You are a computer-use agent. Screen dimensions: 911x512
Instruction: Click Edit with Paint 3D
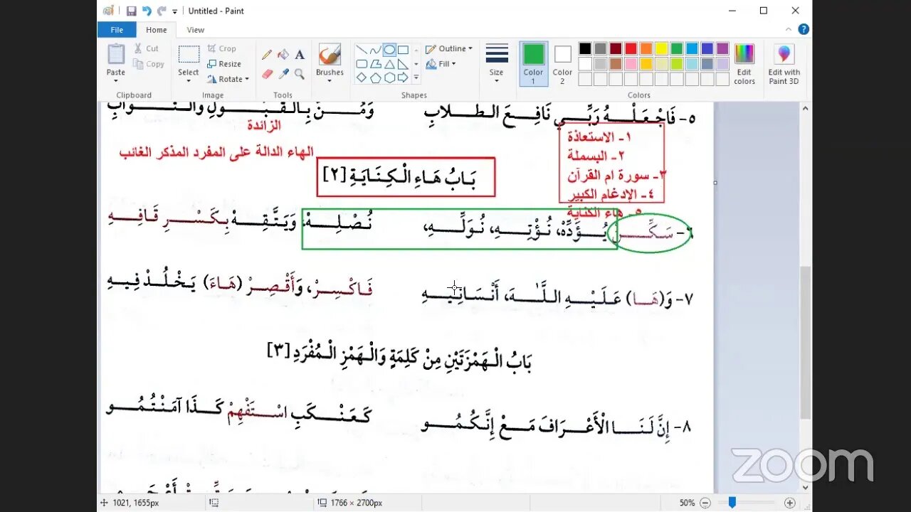[784, 64]
